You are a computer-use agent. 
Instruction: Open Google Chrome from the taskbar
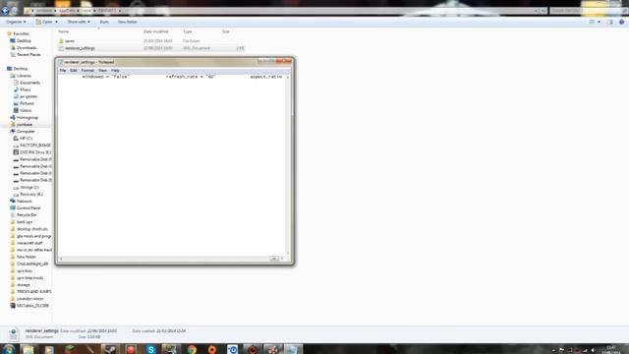click(x=192, y=350)
